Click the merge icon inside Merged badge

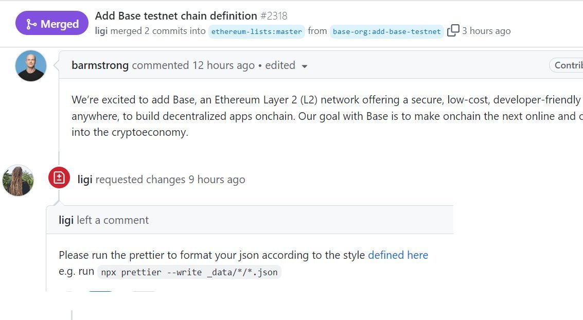click(31, 24)
